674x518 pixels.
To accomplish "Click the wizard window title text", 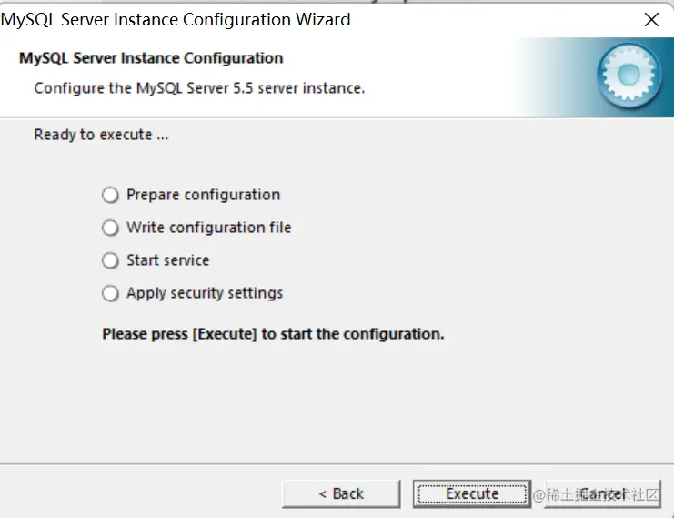I will click(x=176, y=20).
